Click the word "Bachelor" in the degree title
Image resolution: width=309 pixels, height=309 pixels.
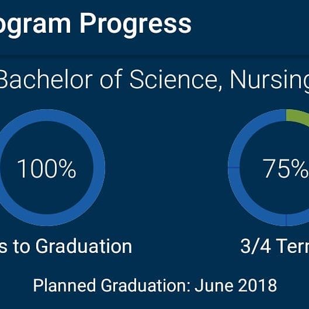tap(46, 79)
